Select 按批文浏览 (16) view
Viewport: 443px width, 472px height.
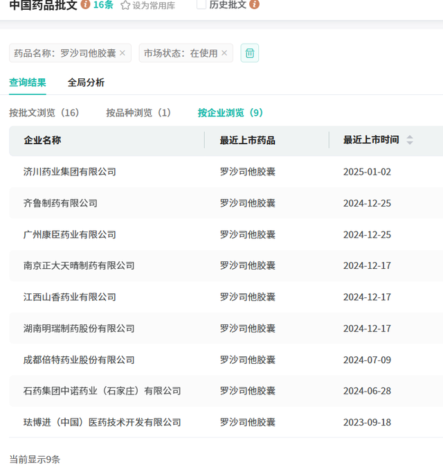pyautogui.click(x=44, y=112)
